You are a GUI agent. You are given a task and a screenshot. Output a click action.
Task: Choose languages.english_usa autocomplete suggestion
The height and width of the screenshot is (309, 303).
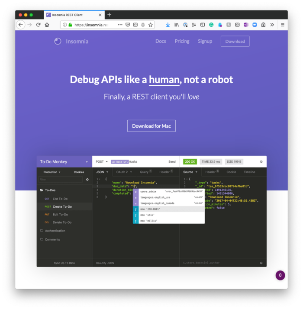(169, 197)
